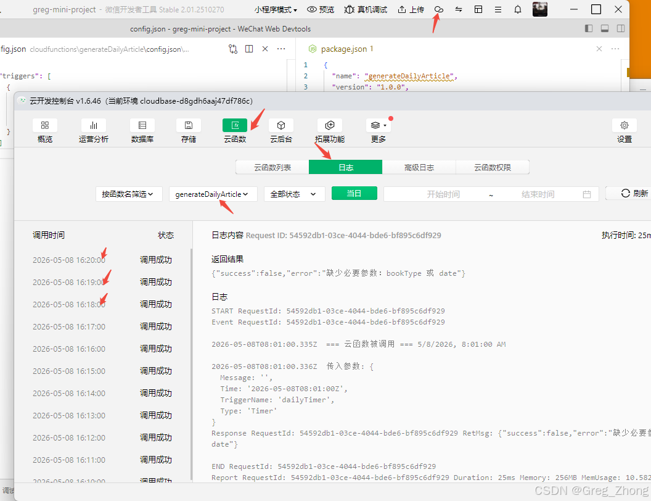Click the Request ID text in log header
Image resolution: width=651 pixels, height=501 pixels.
click(x=343, y=235)
